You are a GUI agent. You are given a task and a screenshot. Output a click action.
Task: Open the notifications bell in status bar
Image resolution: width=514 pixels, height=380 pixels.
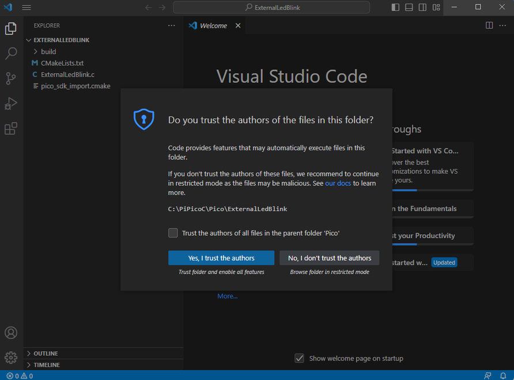click(x=503, y=376)
